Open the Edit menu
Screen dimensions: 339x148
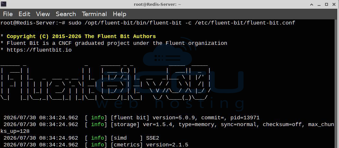[x=24, y=14]
